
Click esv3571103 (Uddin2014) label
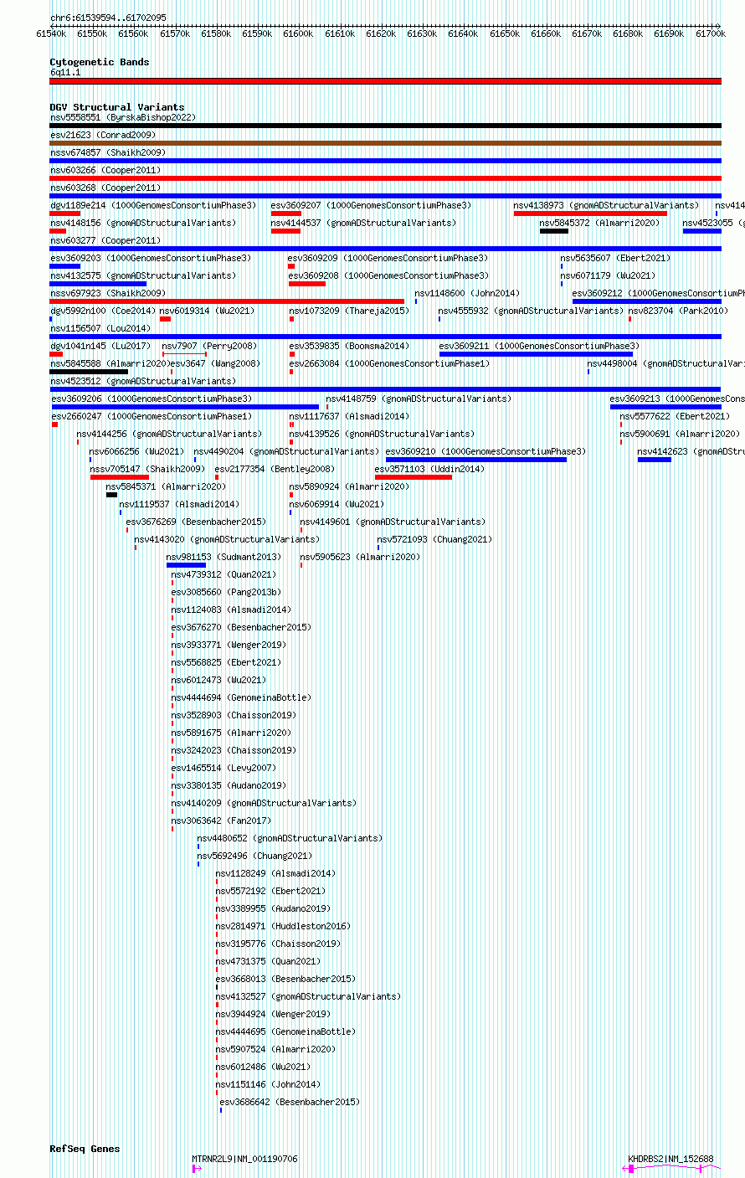(430, 469)
